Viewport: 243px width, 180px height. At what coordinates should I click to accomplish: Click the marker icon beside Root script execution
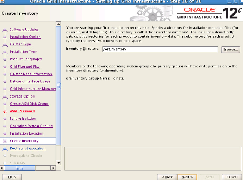coord(5,149)
